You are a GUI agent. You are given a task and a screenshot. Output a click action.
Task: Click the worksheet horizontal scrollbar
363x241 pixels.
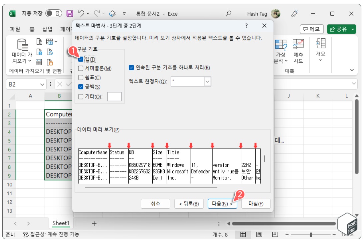[284, 223]
